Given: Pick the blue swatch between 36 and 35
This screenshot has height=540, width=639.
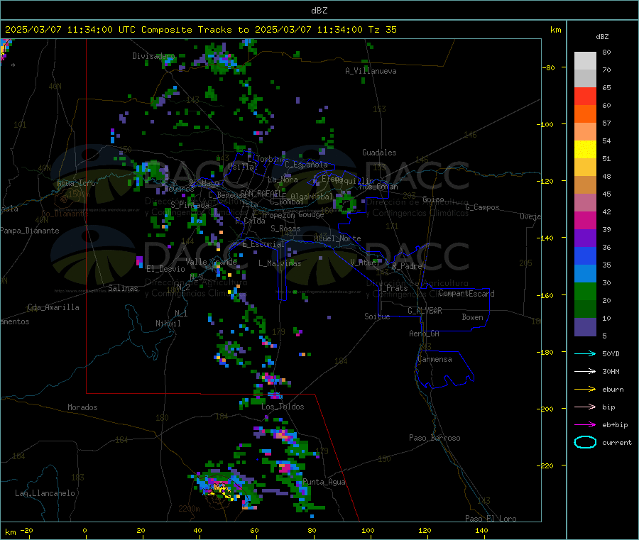Looking at the screenshot, I should click(x=585, y=255).
